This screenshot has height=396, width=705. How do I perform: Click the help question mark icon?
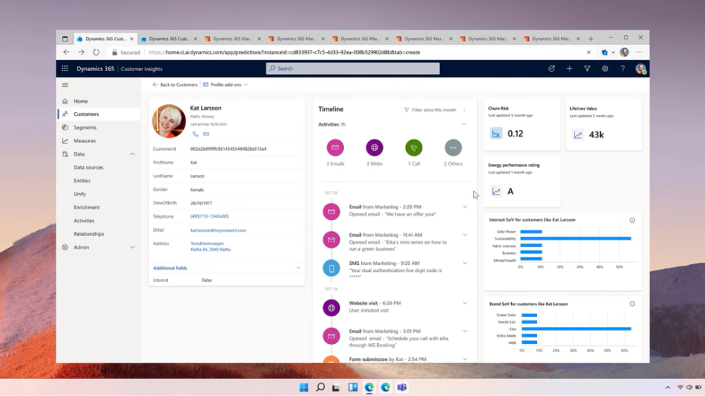click(x=623, y=68)
